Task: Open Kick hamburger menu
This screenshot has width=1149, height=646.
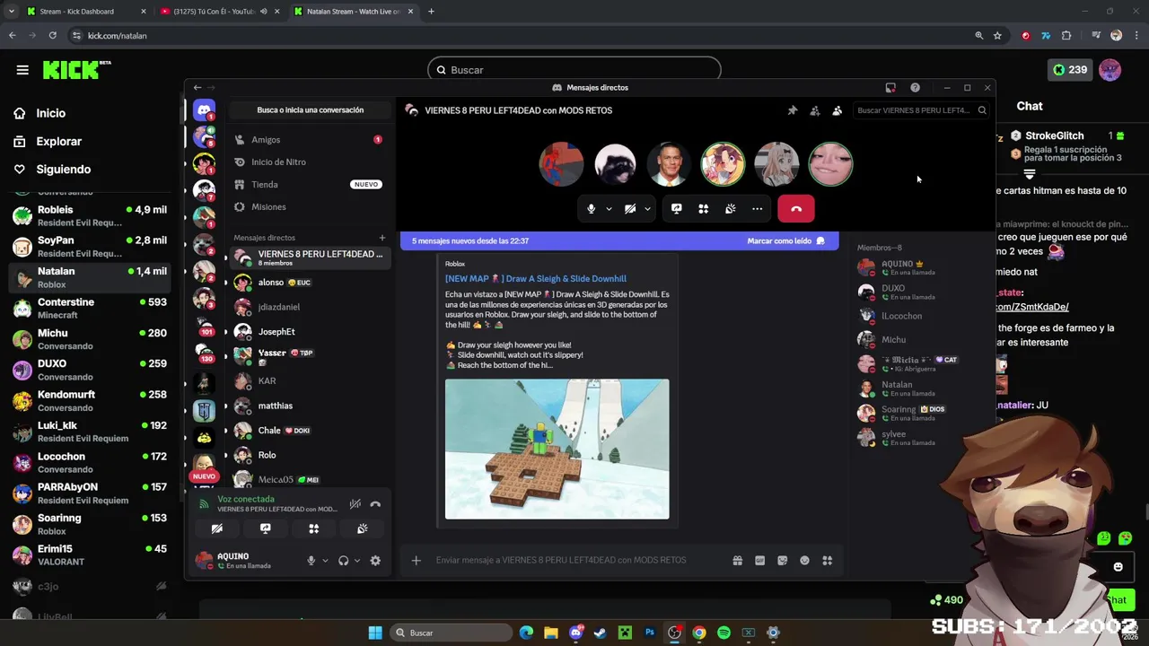Action: [22, 70]
